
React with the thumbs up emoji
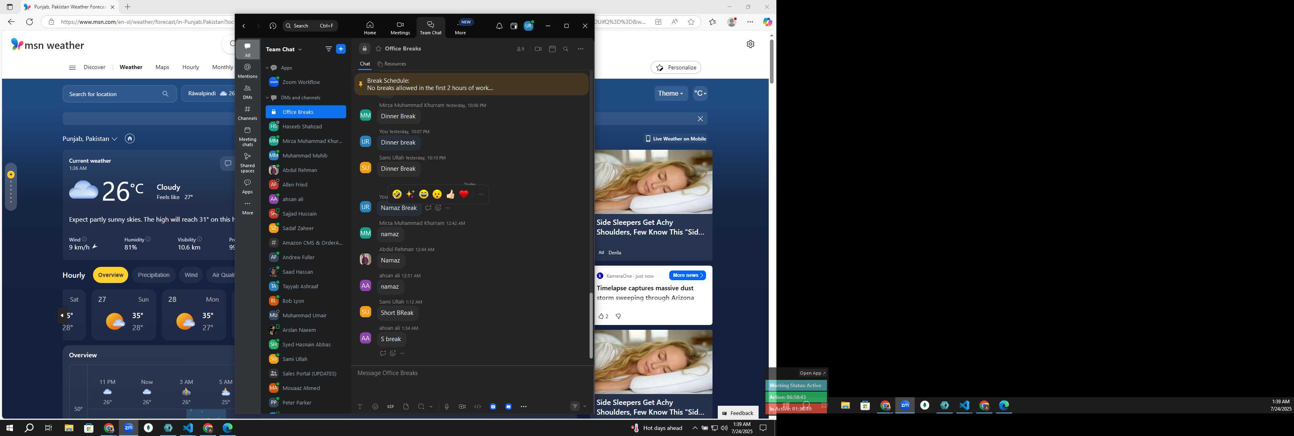click(x=450, y=194)
